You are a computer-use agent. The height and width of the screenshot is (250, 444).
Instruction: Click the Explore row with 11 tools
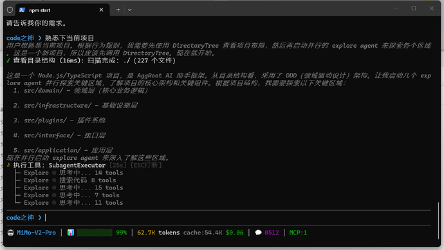(73, 203)
